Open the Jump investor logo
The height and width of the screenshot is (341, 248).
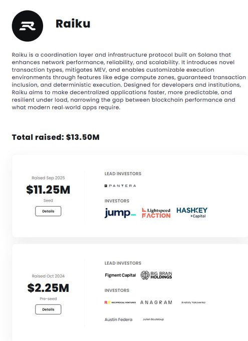[x=120, y=213]
